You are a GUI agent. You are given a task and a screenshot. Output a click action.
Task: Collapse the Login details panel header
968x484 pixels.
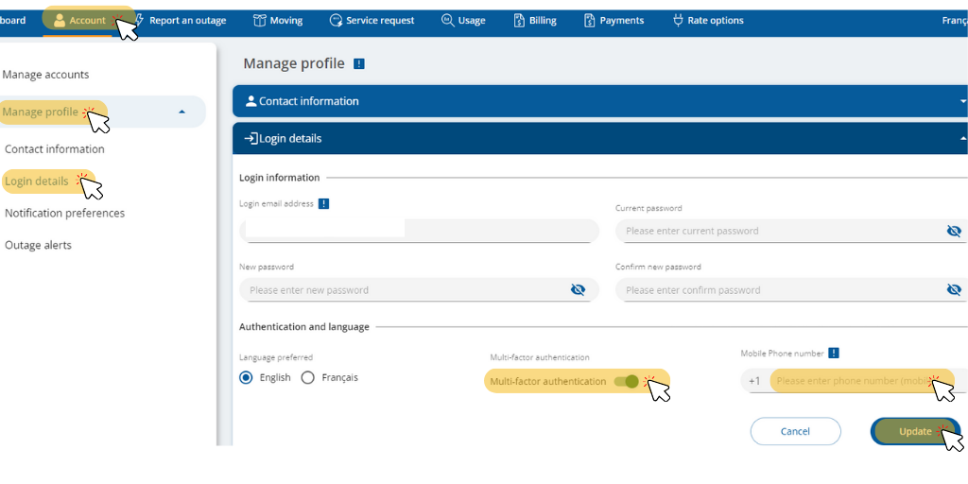(x=600, y=139)
